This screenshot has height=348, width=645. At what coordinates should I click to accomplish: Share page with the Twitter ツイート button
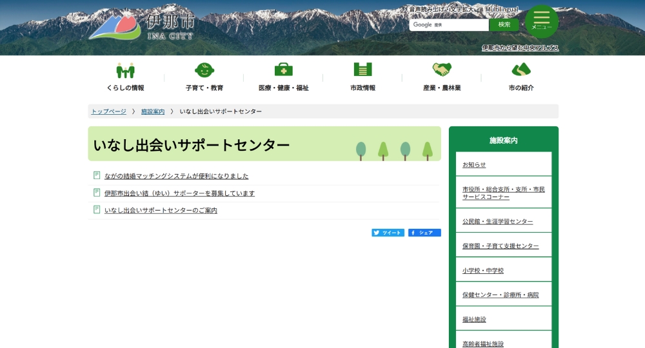tap(388, 233)
